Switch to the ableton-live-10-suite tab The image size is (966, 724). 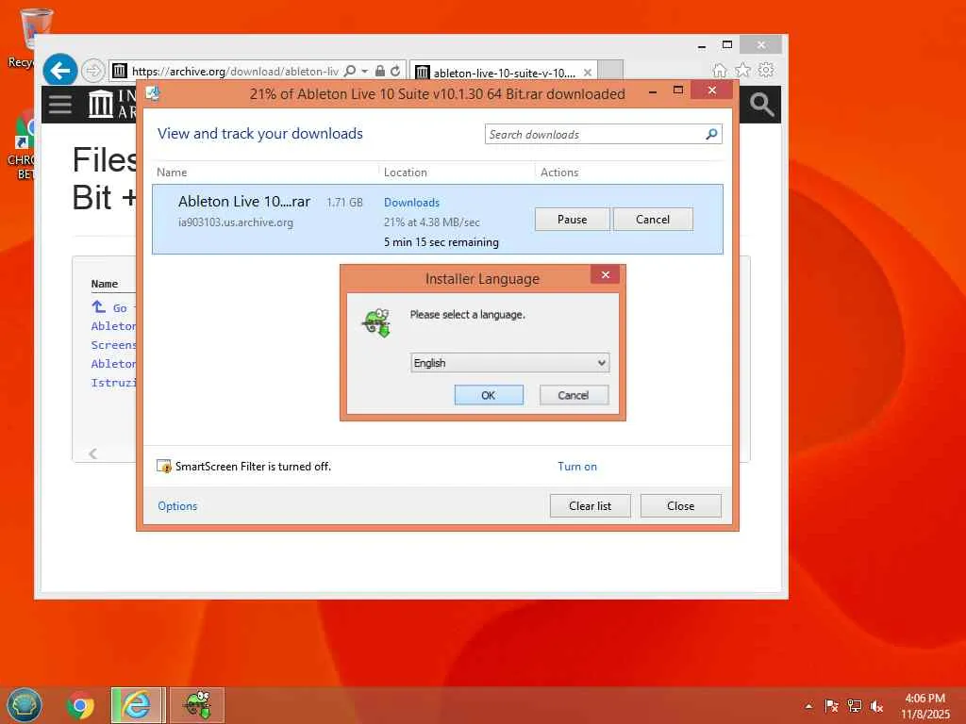[503, 73]
